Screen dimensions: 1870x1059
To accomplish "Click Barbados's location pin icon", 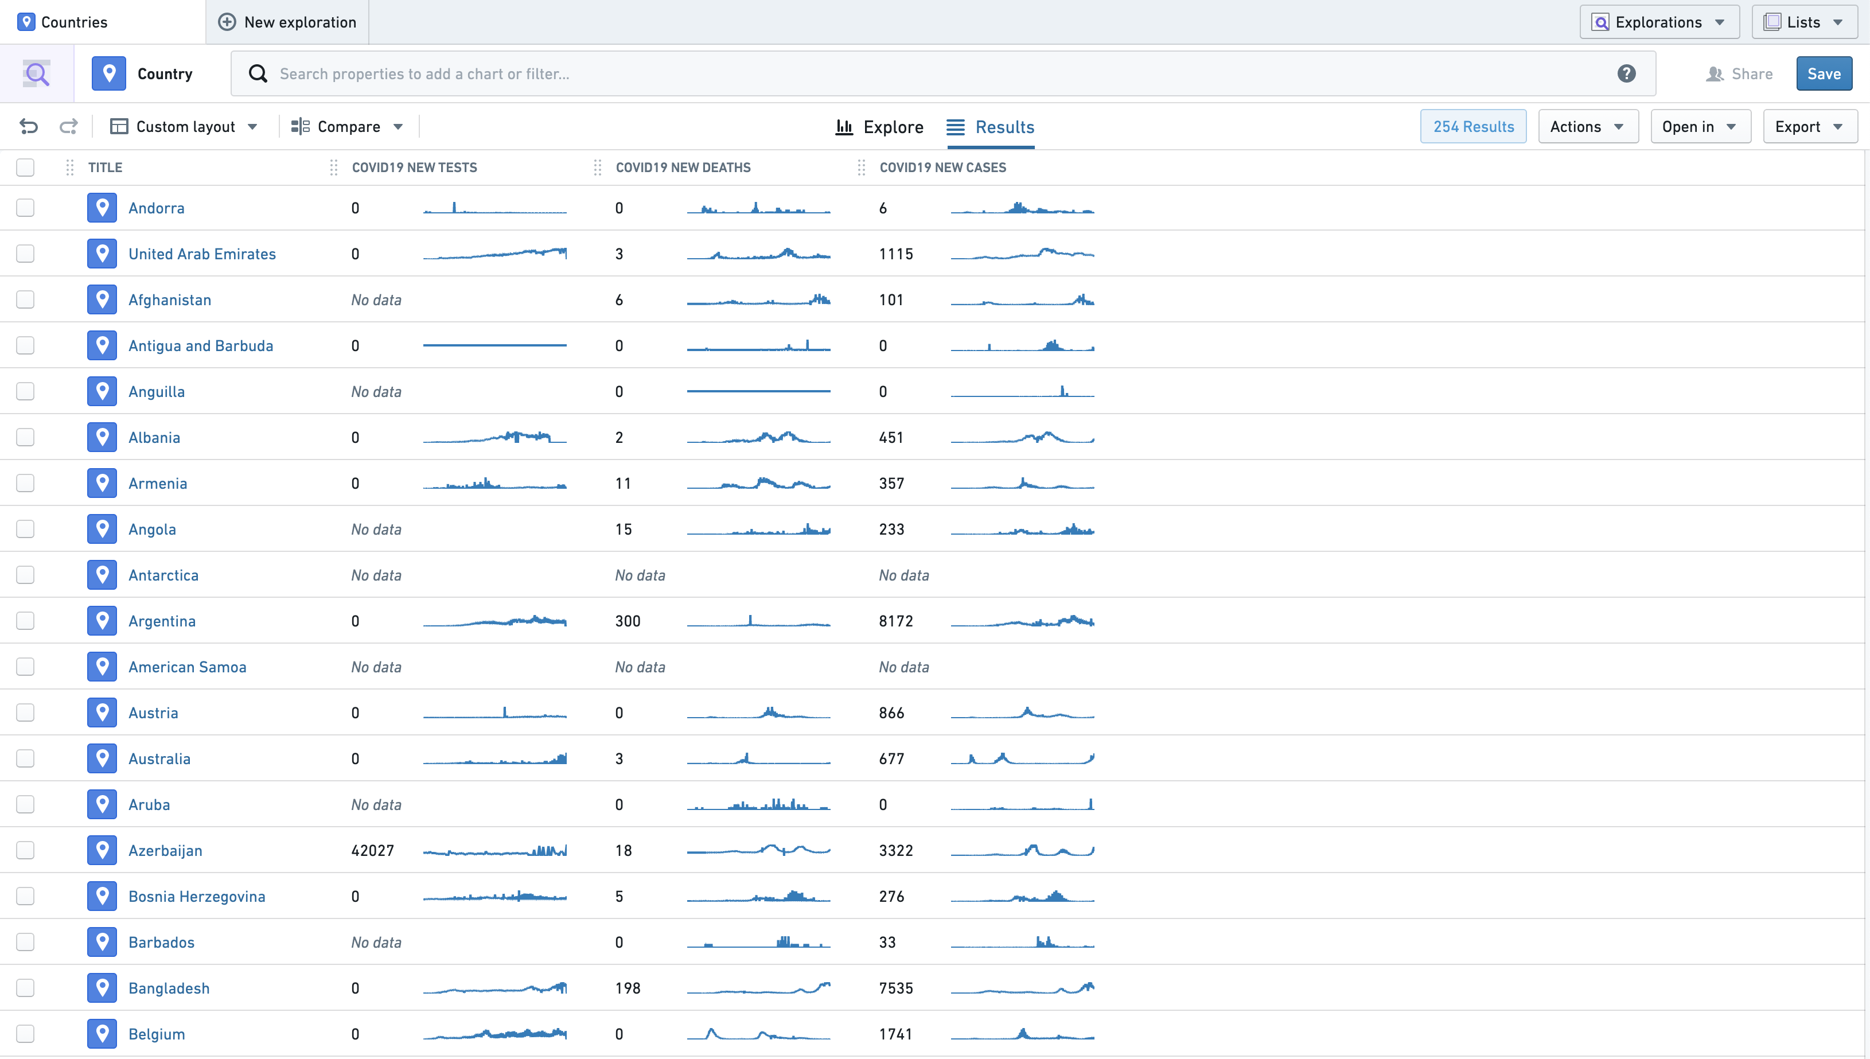I will [x=102, y=942].
